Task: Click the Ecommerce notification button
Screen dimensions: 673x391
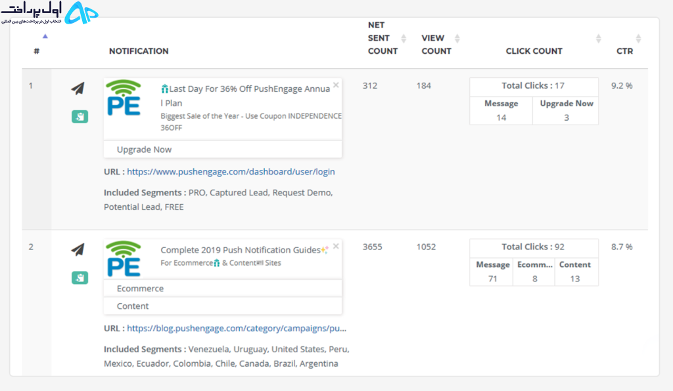Action: click(x=223, y=288)
